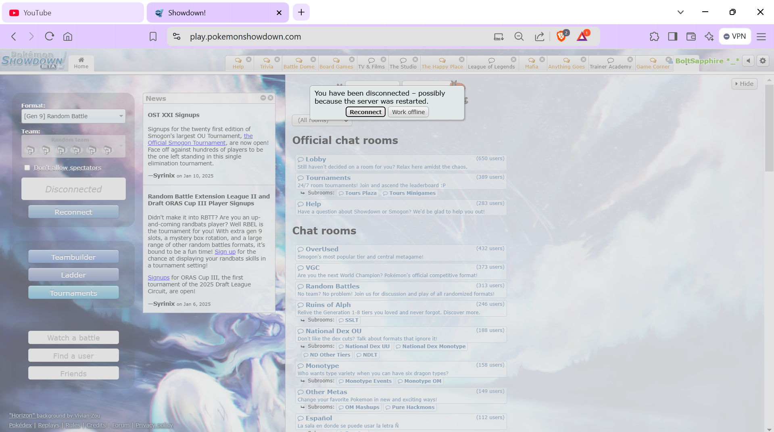The width and height of the screenshot is (774, 432).
Task: Toggle the VPN button
Action: coord(735,36)
